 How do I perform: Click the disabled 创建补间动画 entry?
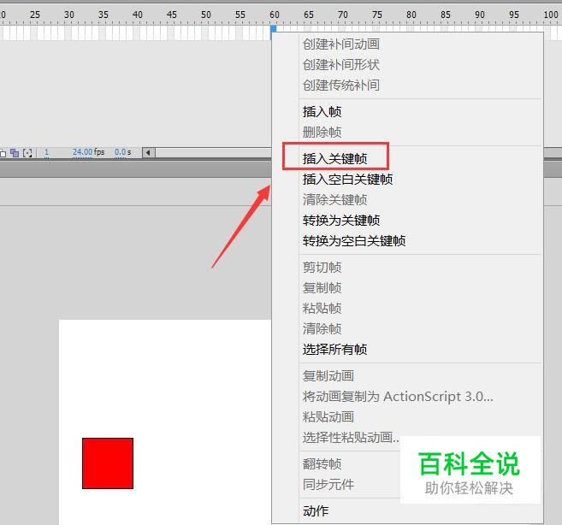(x=341, y=44)
